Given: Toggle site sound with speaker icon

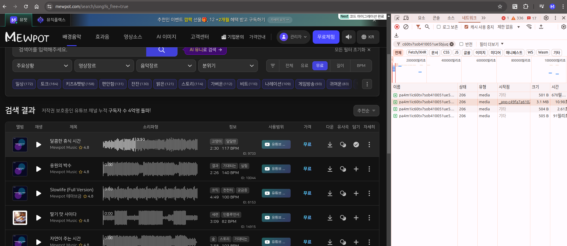Looking at the screenshot, I should (348, 37).
